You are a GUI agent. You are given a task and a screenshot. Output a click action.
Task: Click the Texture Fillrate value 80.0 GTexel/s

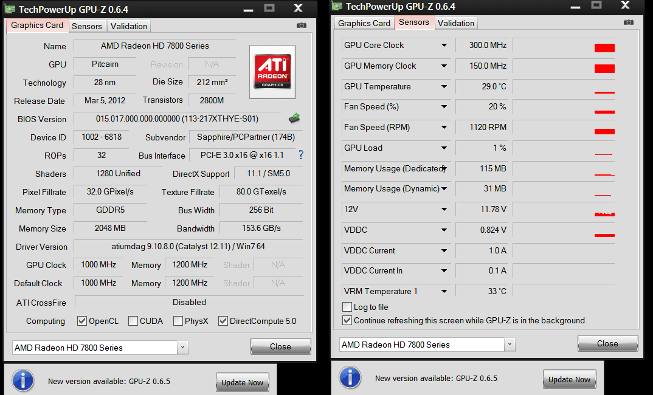pos(261,192)
